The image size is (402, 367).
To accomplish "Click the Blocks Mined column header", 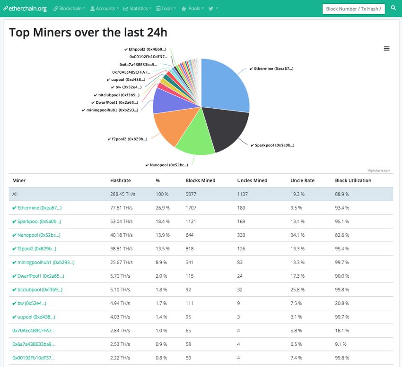I will 201,180.
